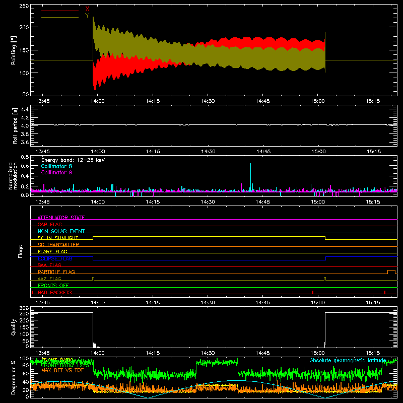Screen dimensions: 403x403
Task: Click "14:00" under the Roll period plot
Action: coord(98,152)
